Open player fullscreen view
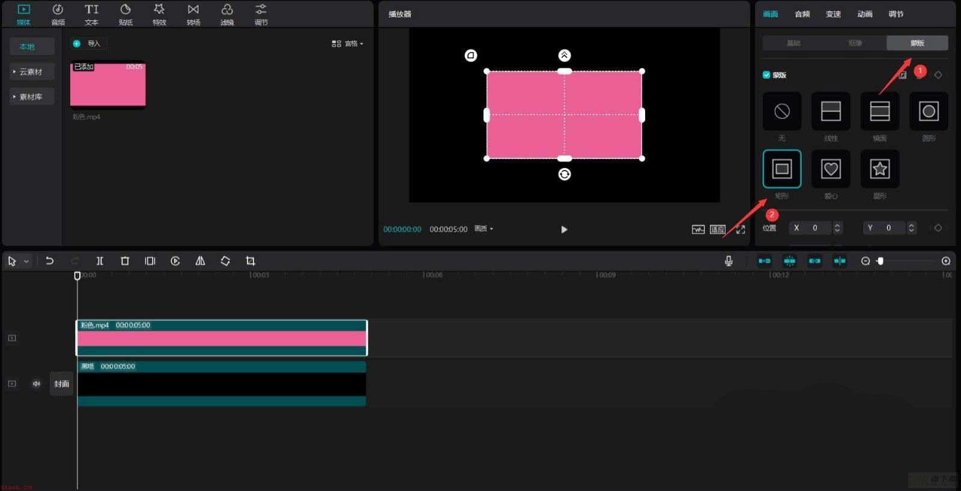This screenshot has width=961, height=491. pos(741,229)
